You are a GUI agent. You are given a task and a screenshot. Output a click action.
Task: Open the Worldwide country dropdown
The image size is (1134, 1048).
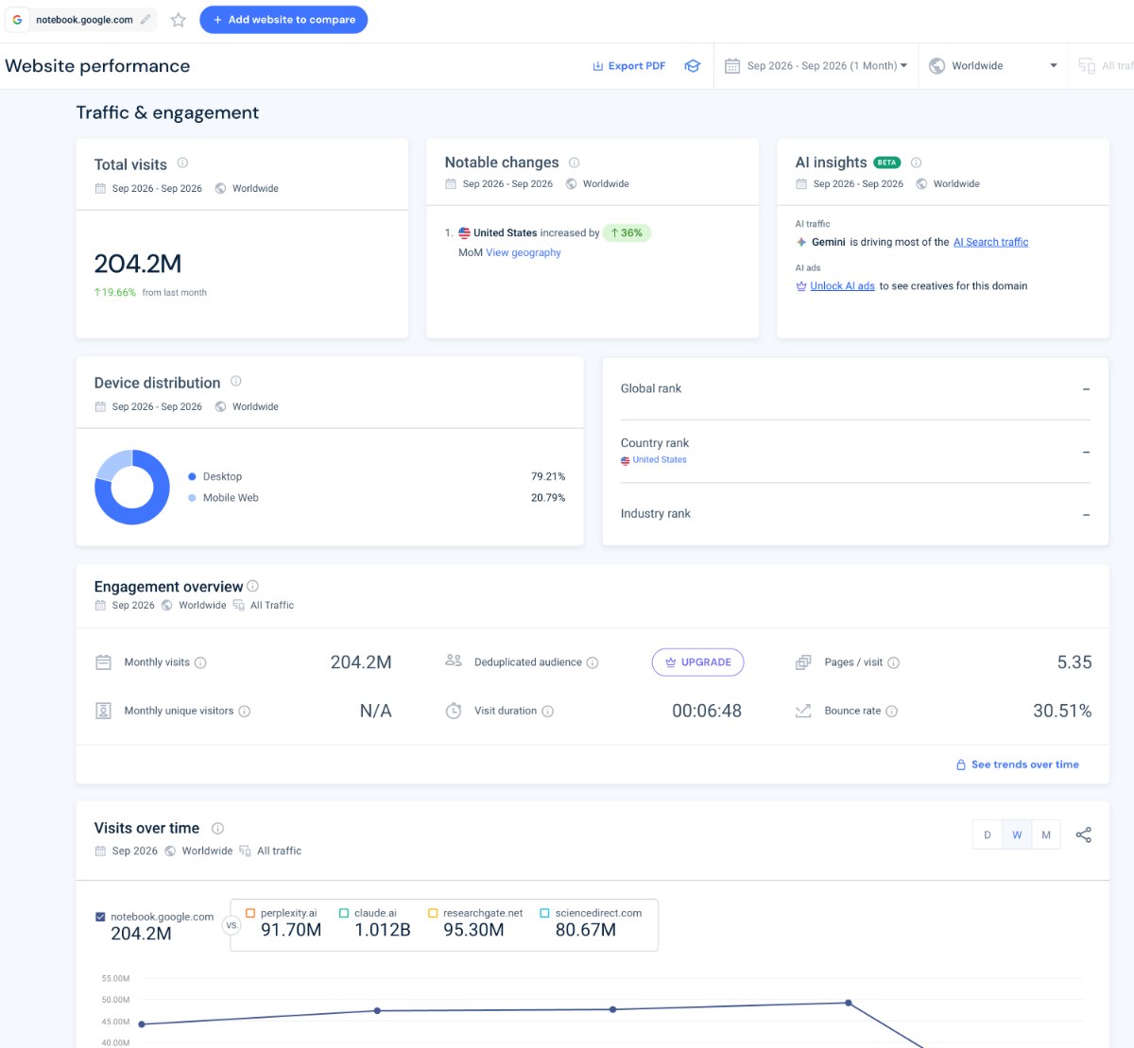coord(993,66)
